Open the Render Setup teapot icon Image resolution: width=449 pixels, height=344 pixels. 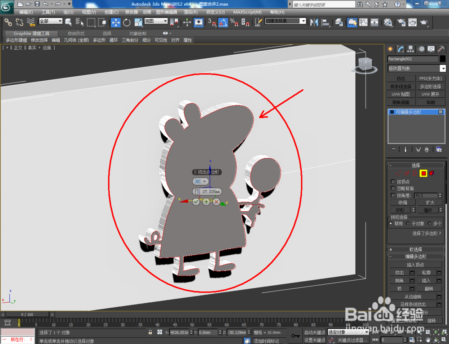coord(401,22)
